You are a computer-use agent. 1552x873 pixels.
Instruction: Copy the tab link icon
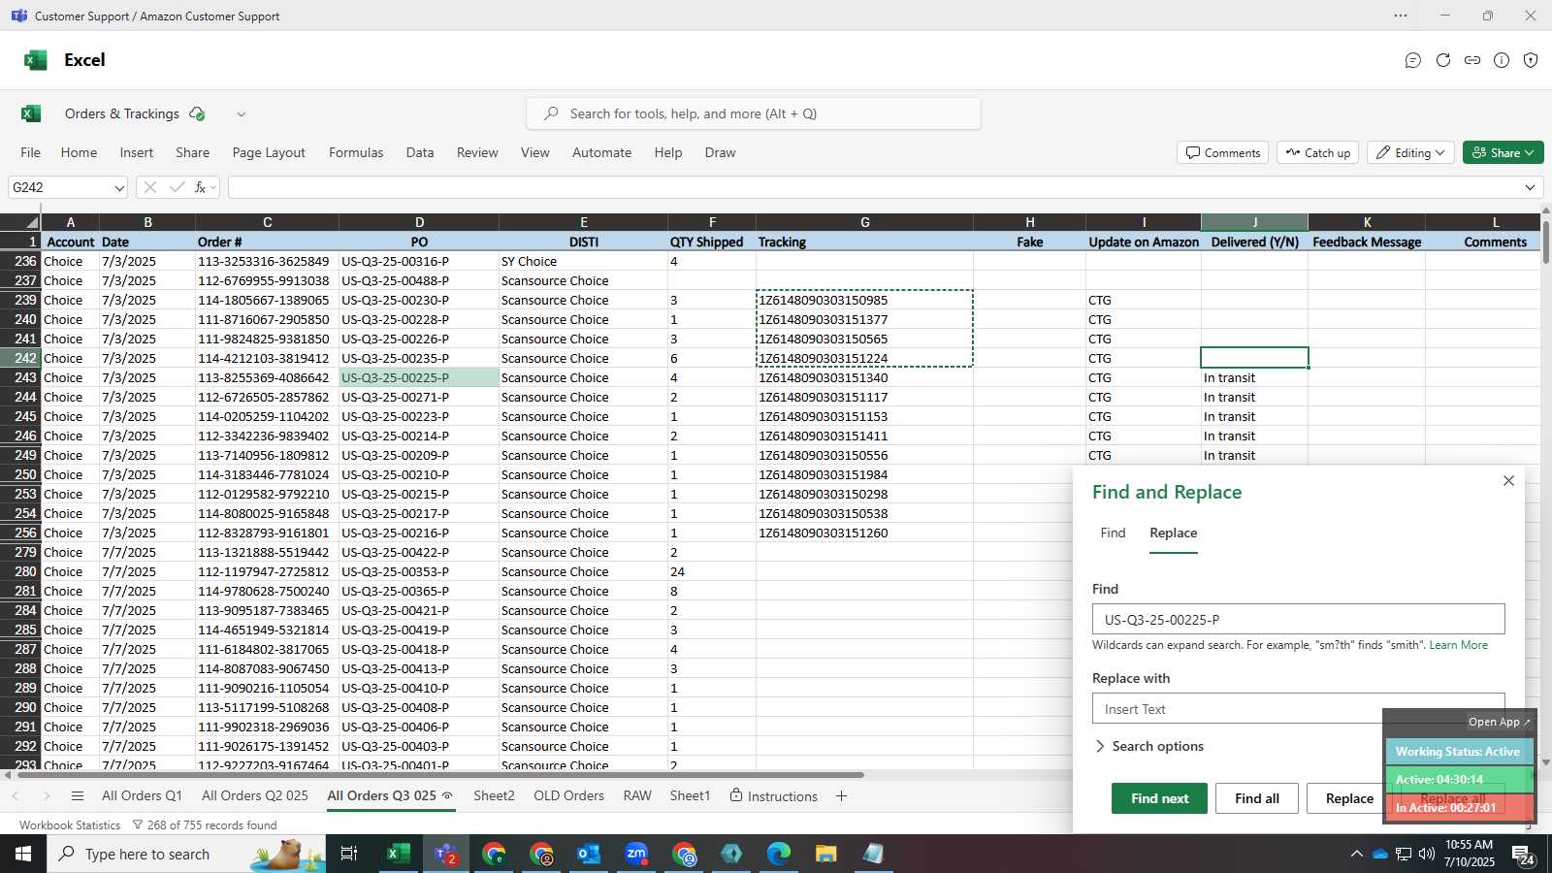(1472, 60)
